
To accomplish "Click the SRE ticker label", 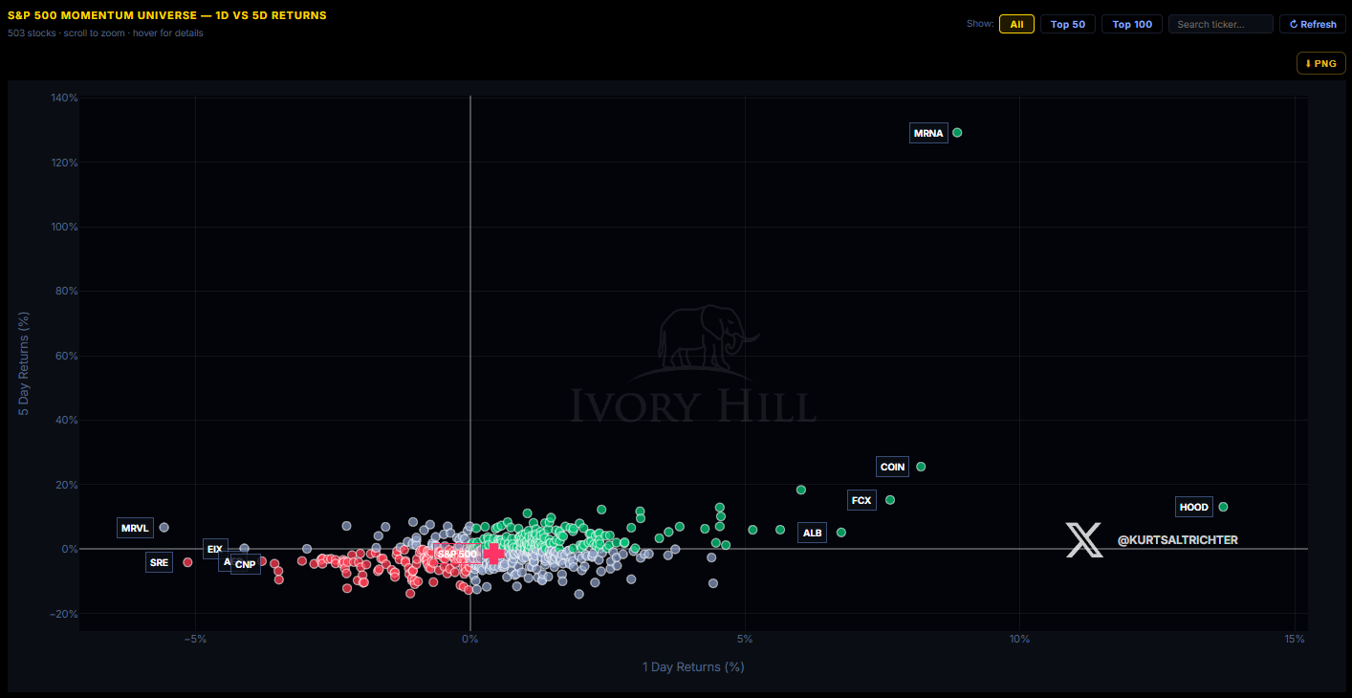I will coord(159,562).
